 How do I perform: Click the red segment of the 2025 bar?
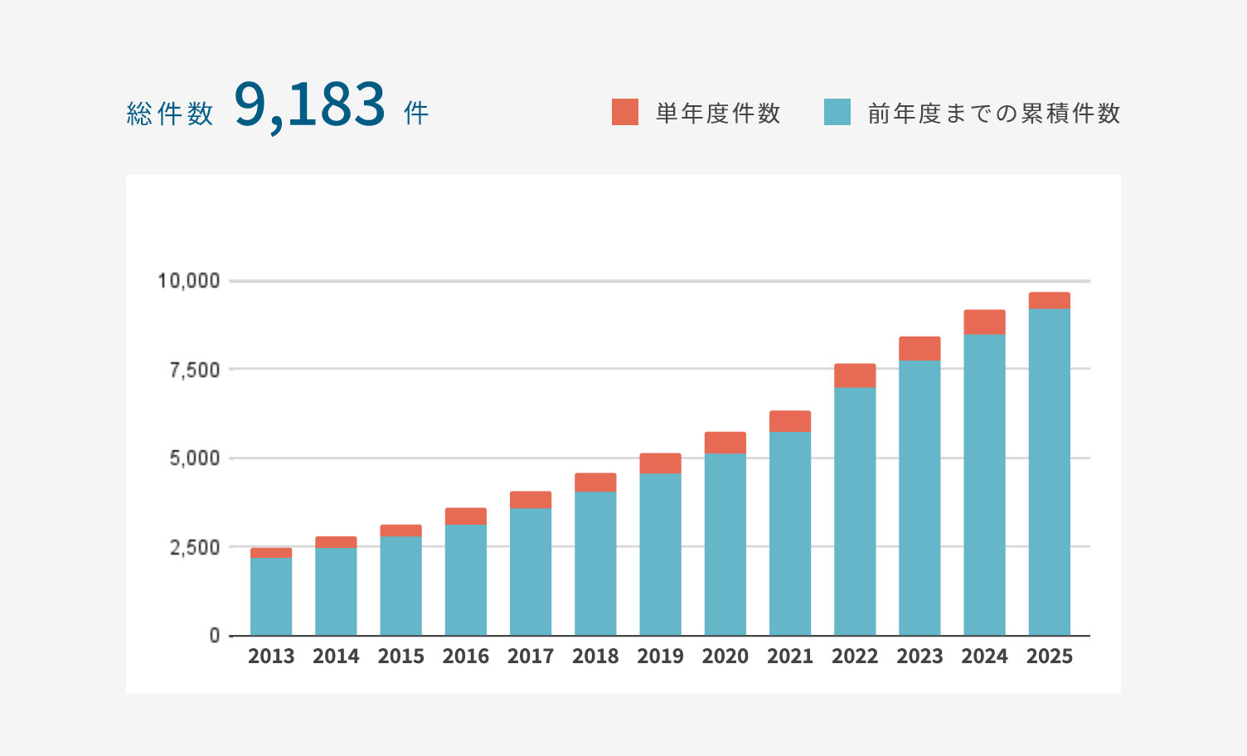(x=1049, y=300)
